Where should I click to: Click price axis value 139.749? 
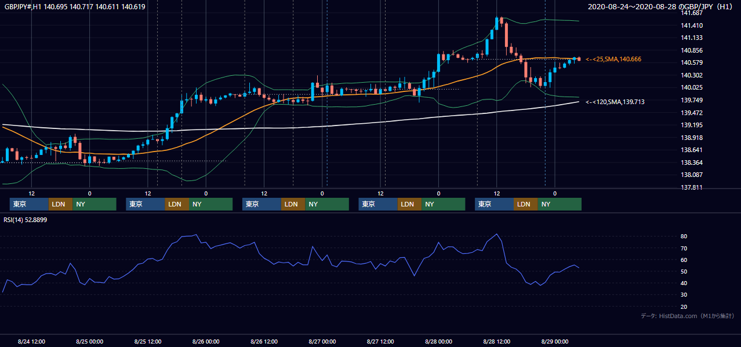(692, 100)
